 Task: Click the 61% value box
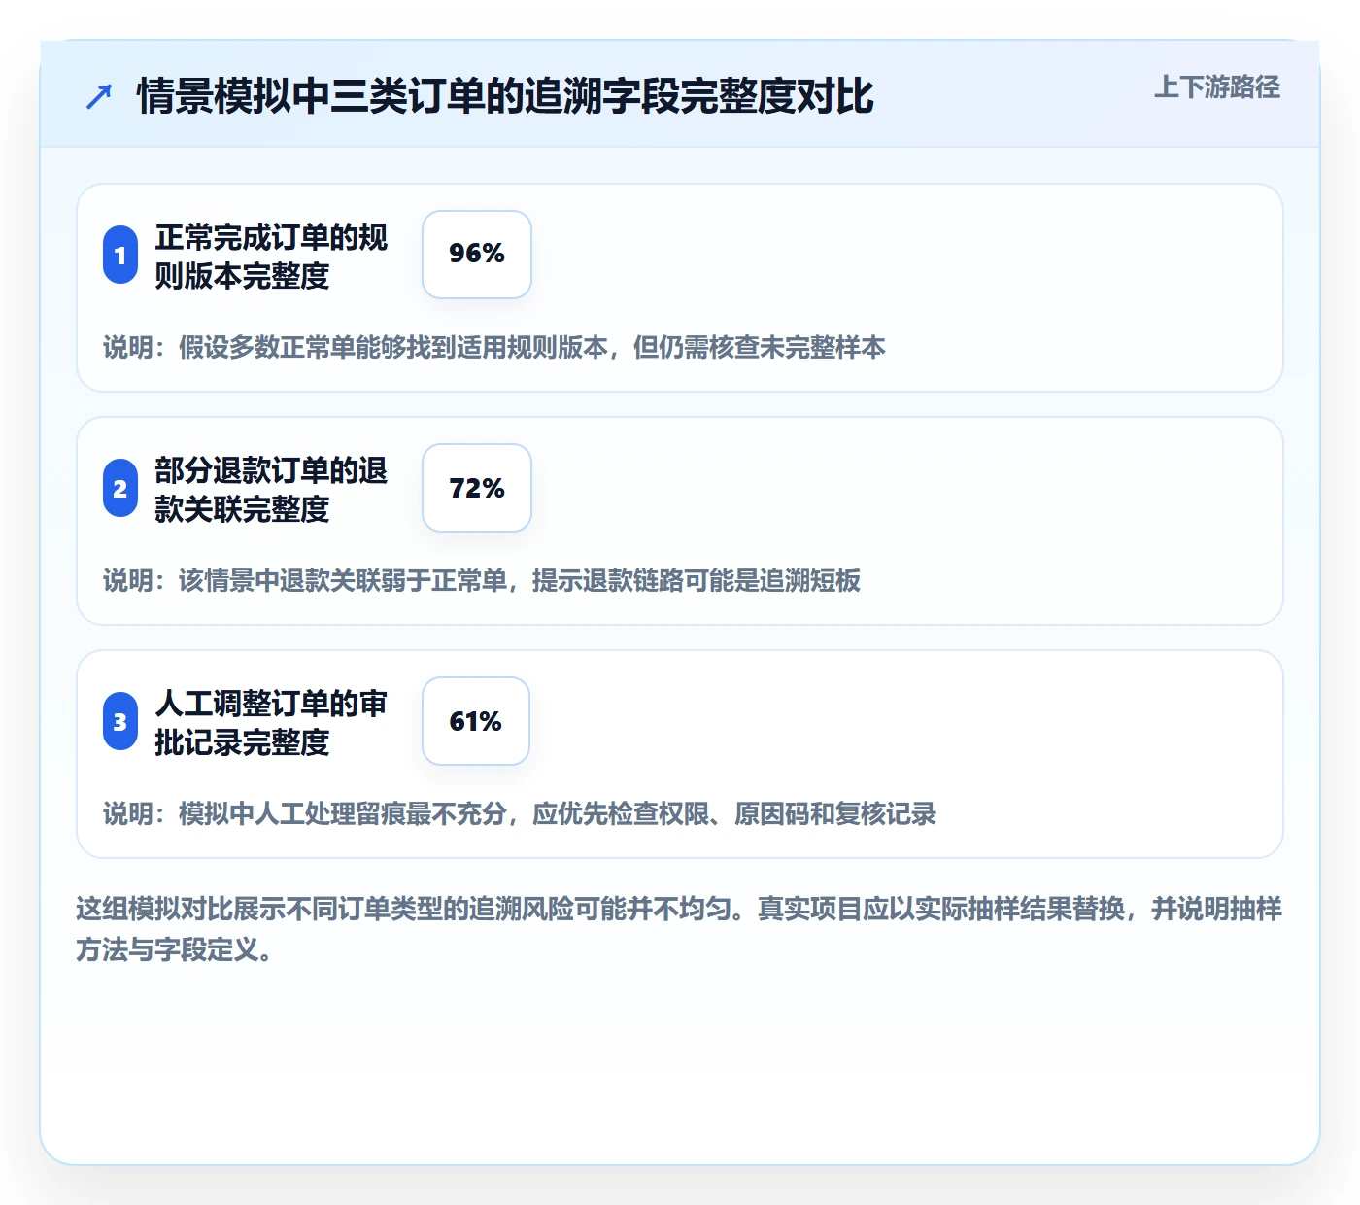pyautogui.click(x=476, y=721)
